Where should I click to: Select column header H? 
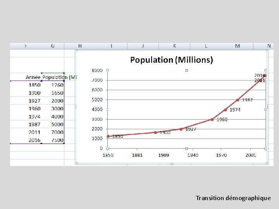click(x=80, y=46)
